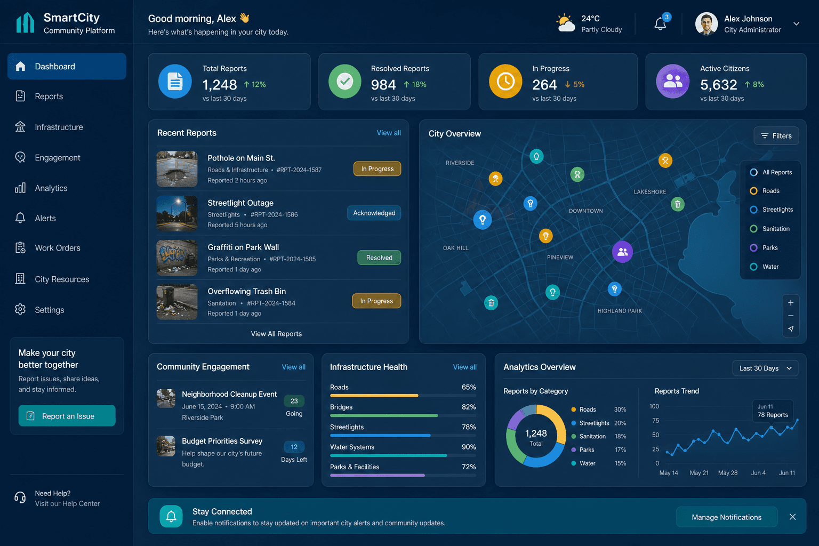This screenshot has width=819, height=546.
Task: Click the map locate arrow icon
Action: (x=790, y=329)
